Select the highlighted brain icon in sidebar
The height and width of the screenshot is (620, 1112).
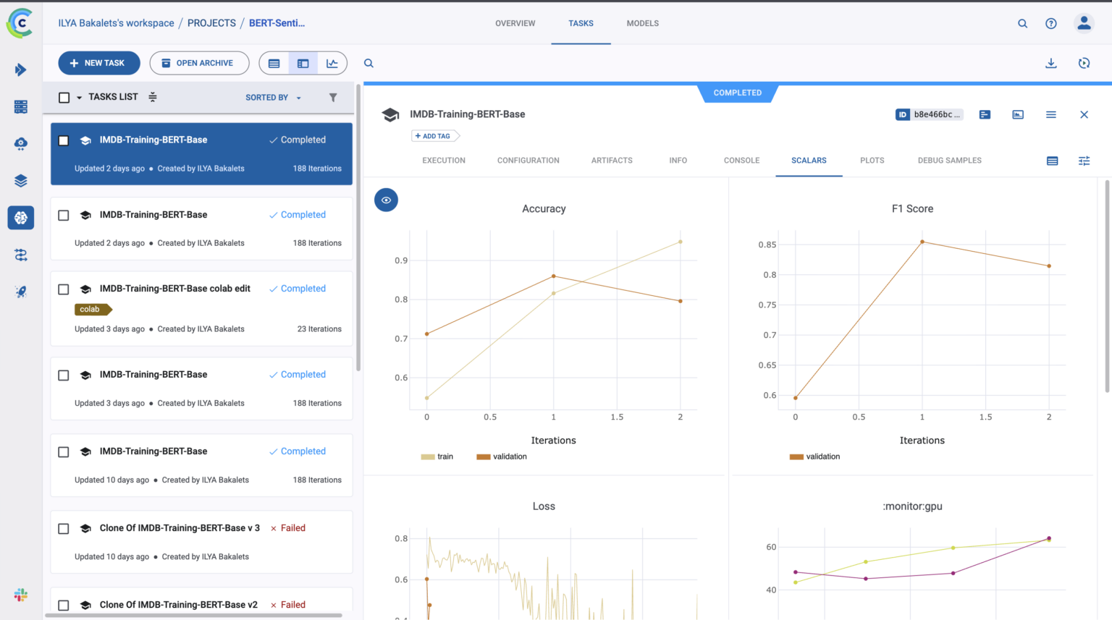tap(20, 217)
